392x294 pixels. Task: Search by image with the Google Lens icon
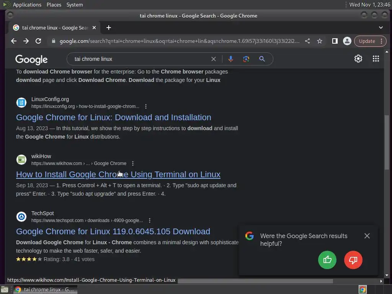[246, 59]
